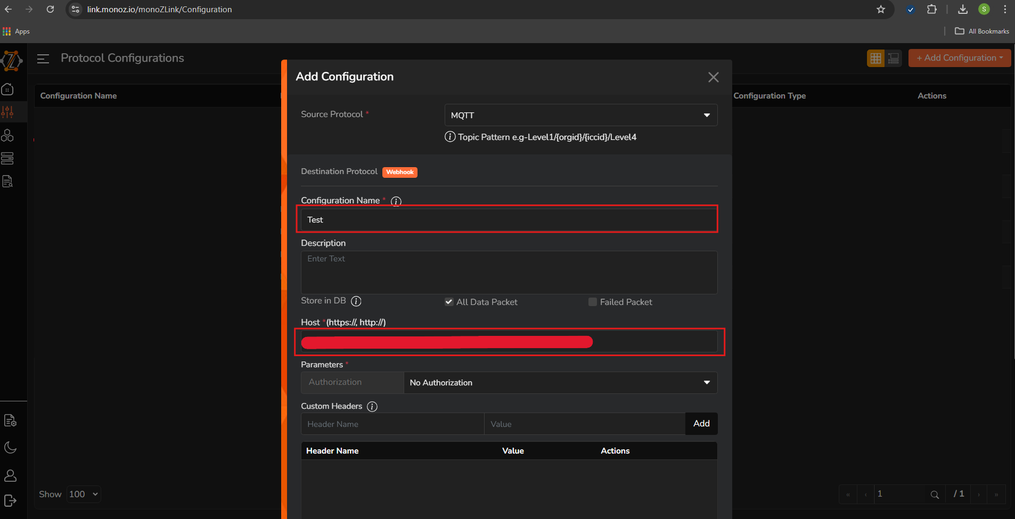This screenshot has height=519, width=1015.
Task: Uncheck the All Data Packet checkbox
Action: click(x=449, y=302)
